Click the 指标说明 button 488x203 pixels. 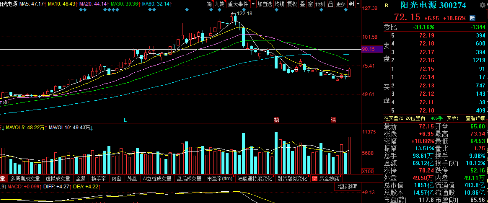pos(347,187)
